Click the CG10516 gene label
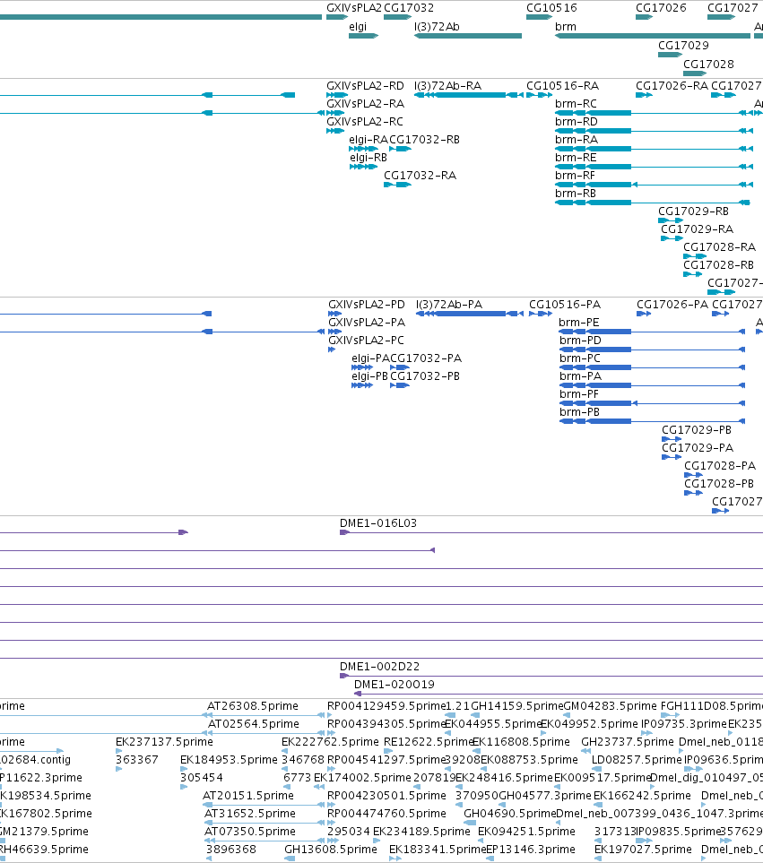 pos(551,8)
